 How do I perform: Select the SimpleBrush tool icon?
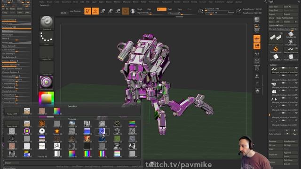pyautogui.click(x=276, y=50)
